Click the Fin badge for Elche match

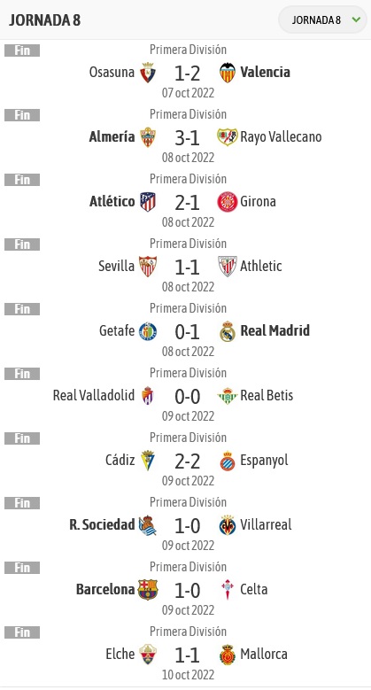tap(22, 632)
